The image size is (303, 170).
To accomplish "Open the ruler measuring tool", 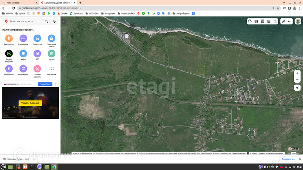I will (x=283, y=21).
